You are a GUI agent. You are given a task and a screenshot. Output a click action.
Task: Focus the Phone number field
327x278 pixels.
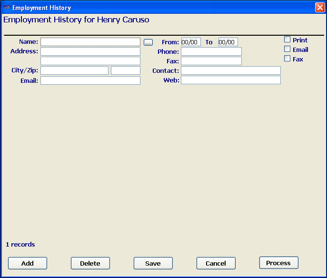tap(211, 51)
